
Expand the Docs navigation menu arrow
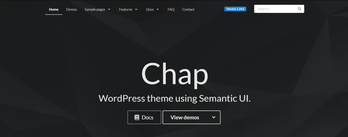[x=158, y=9]
